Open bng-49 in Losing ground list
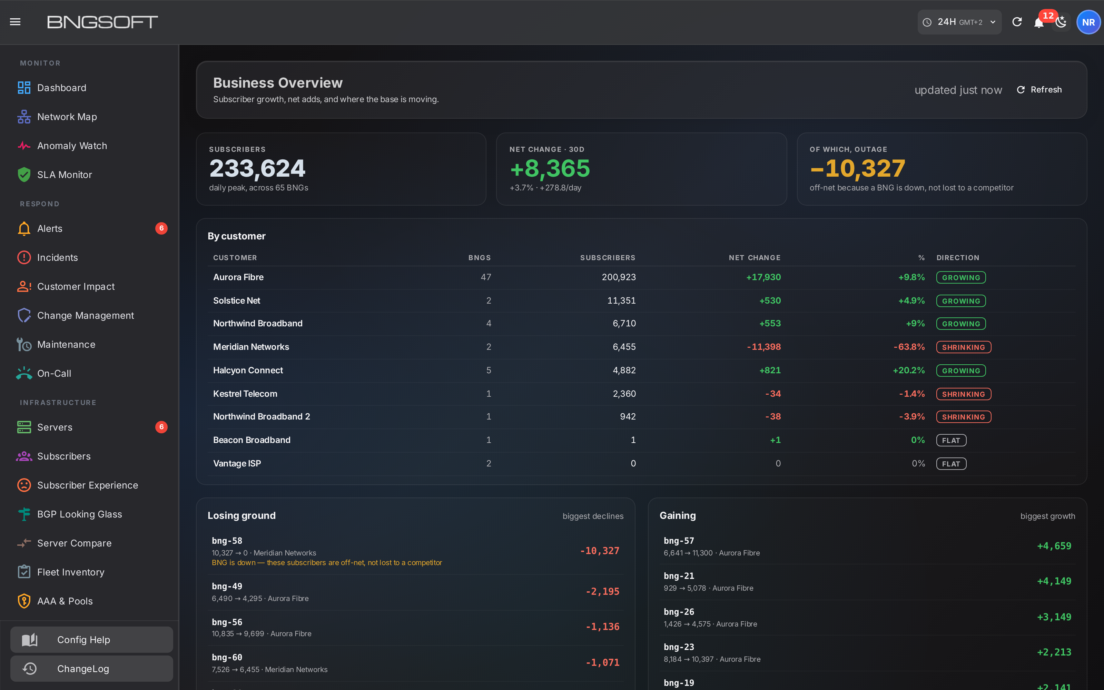Image resolution: width=1104 pixels, height=690 pixels. tap(416, 592)
